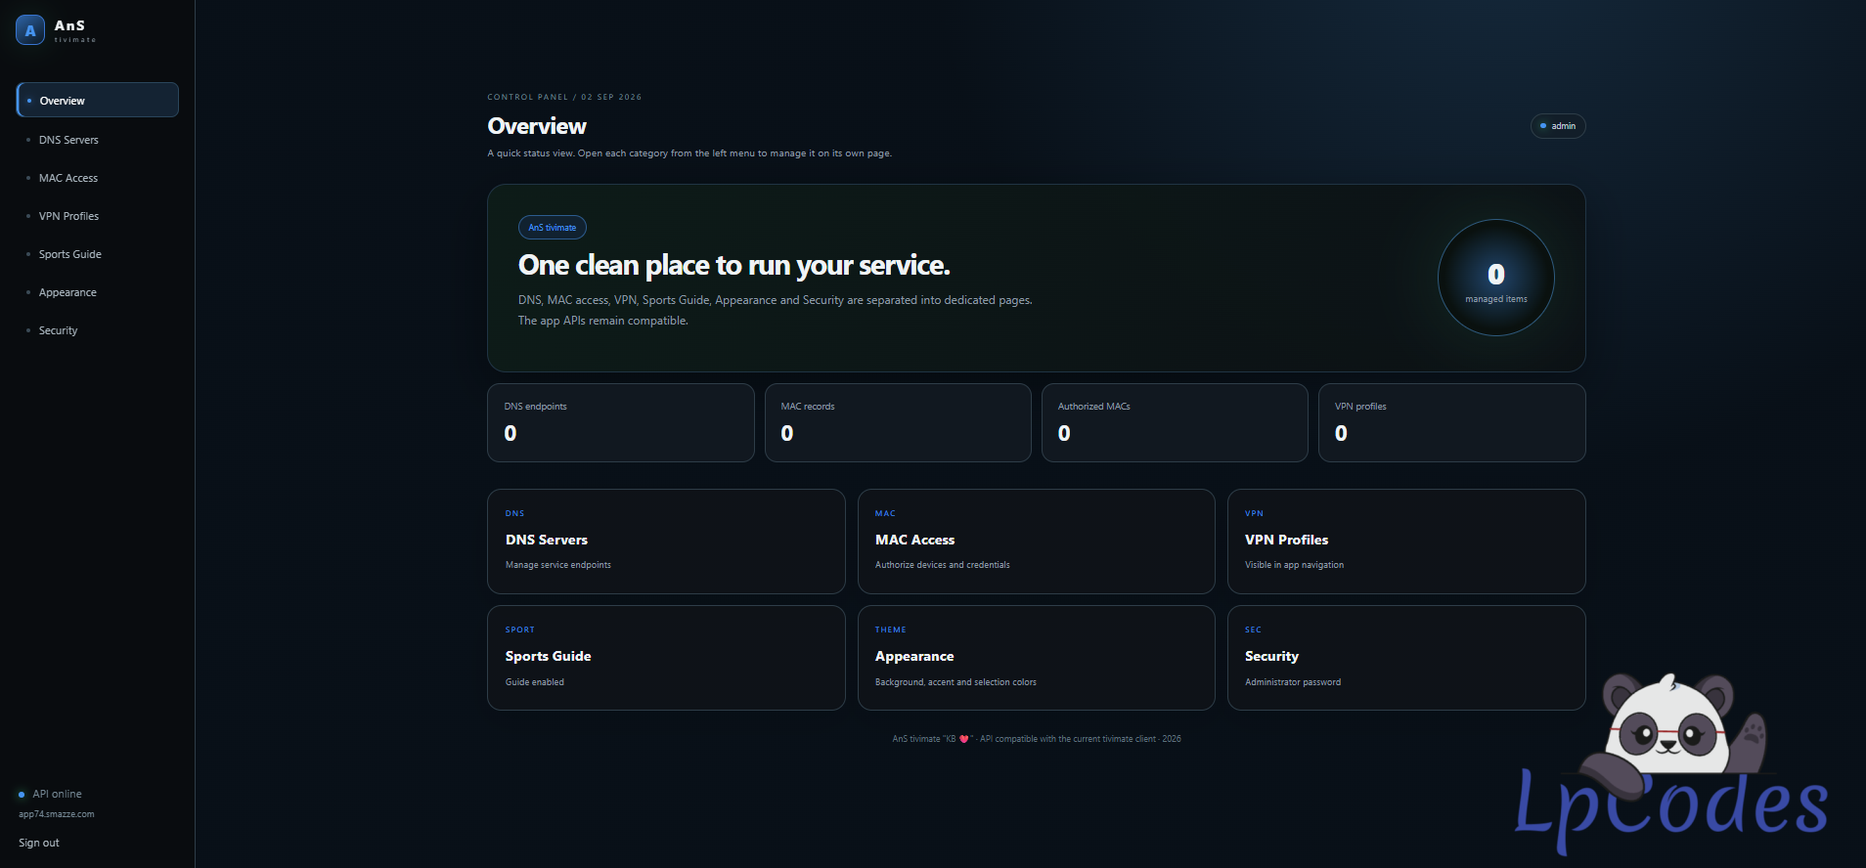Open MAC Access in the sidebar

(x=98, y=178)
